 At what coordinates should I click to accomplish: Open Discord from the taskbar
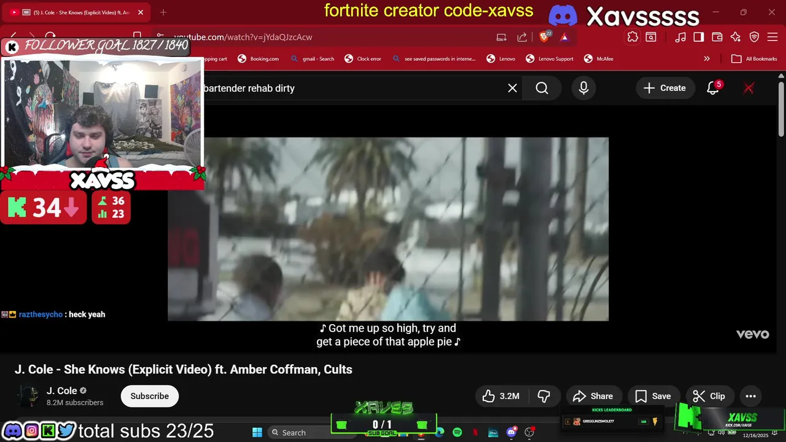(511, 432)
